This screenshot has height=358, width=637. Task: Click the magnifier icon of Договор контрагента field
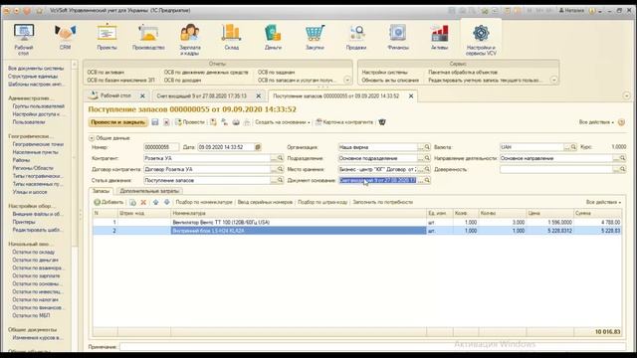280,169
